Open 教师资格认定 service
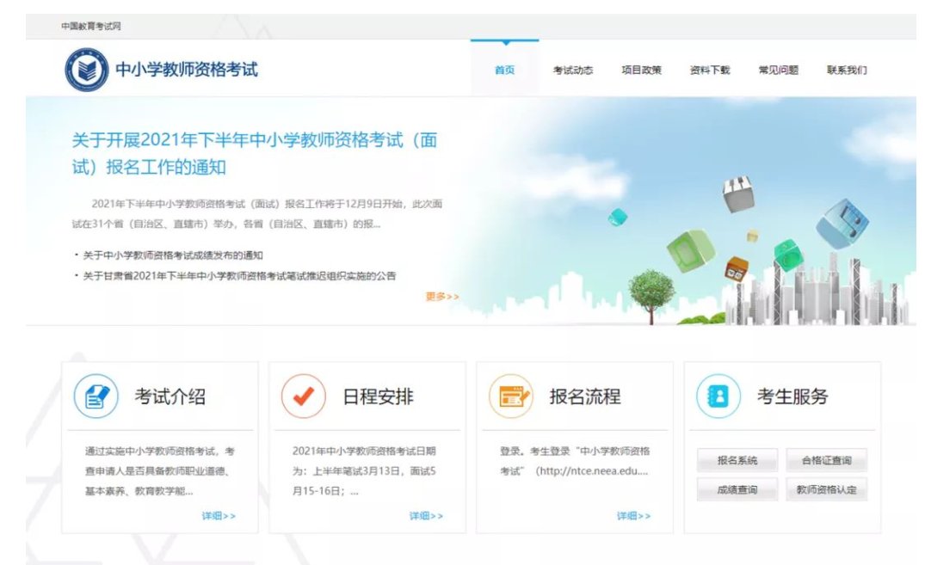The image size is (925, 565). [828, 490]
